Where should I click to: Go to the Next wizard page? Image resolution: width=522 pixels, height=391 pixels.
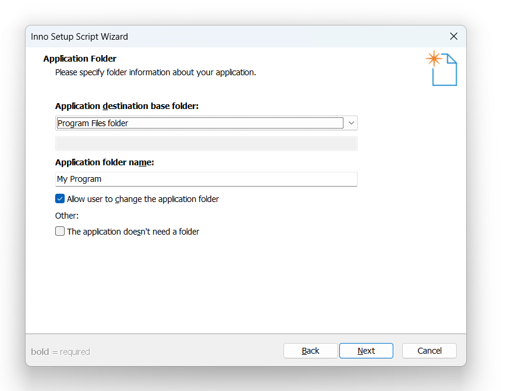(x=366, y=351)
